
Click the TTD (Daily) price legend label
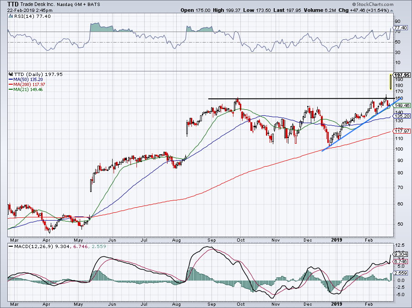click(x=28, y=74)
